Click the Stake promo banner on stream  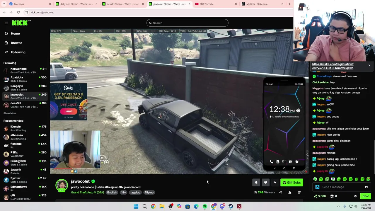[x=69, y=101]
